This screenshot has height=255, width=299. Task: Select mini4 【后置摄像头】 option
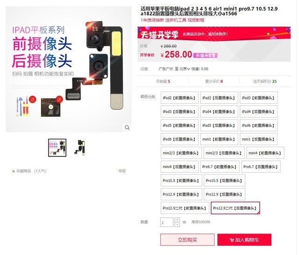pos(179,167)
